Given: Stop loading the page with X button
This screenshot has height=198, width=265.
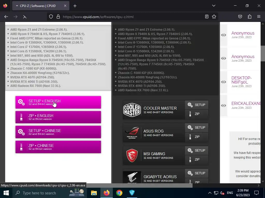Looking at the screenshot, I should (x=25, y=17).
